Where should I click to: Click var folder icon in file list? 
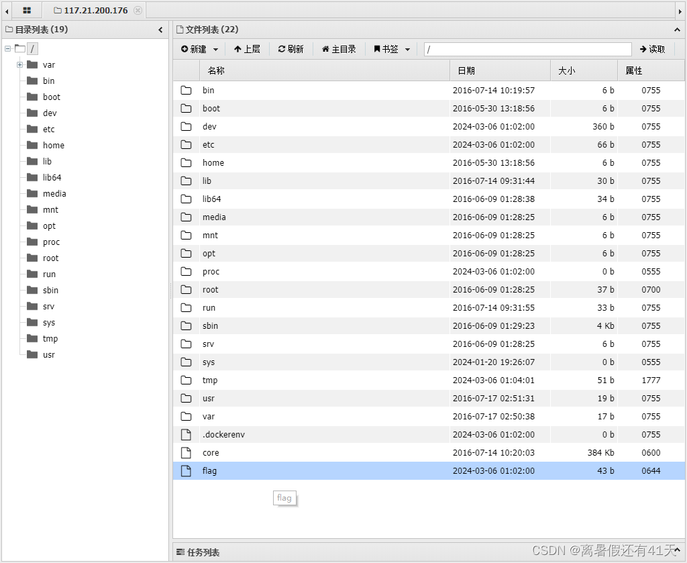(x=187, y=416)
